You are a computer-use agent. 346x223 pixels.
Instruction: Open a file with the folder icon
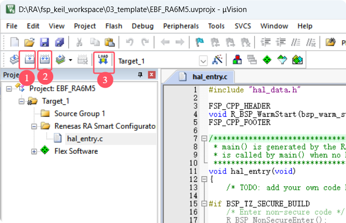29,42
